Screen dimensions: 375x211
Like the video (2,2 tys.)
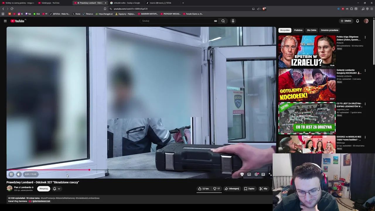pos(204,189)
